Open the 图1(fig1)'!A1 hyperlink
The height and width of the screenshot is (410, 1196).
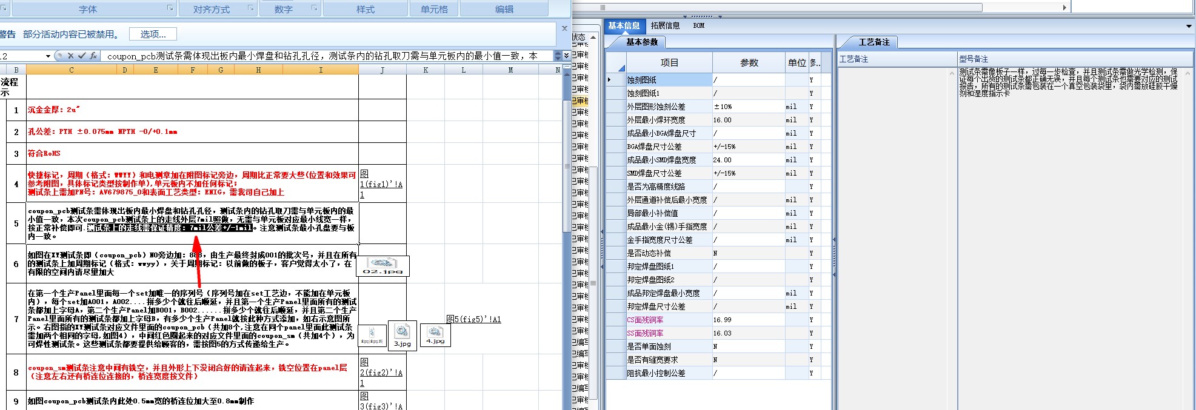381,184
